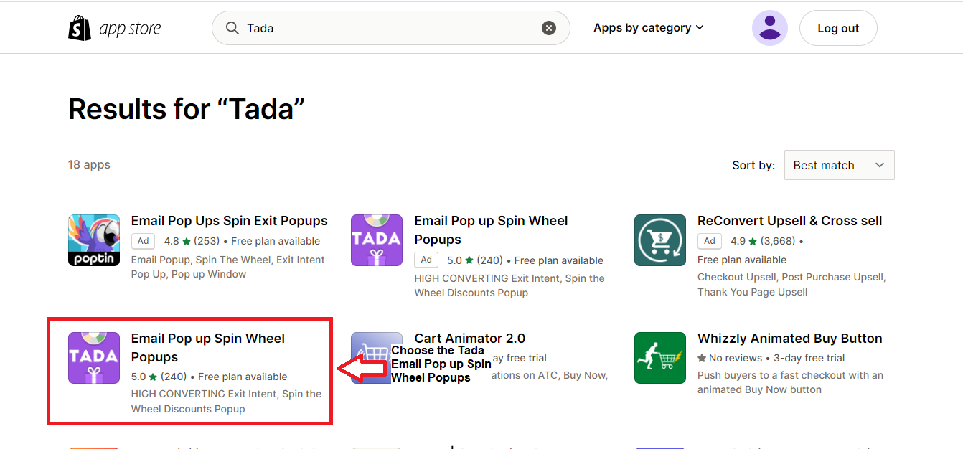
Task: Open the Poptin parrot app icon
Action: pos(94,240)
